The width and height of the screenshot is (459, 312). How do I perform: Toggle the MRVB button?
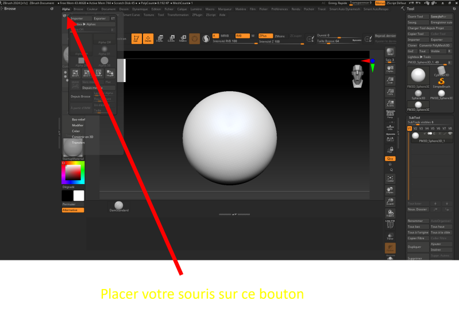point(225,36)
